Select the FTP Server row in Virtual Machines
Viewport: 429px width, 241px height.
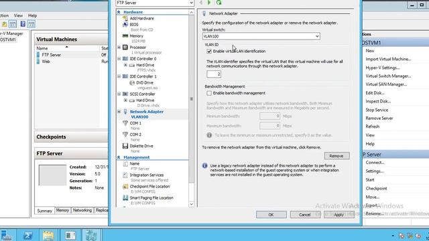[71, 55]
